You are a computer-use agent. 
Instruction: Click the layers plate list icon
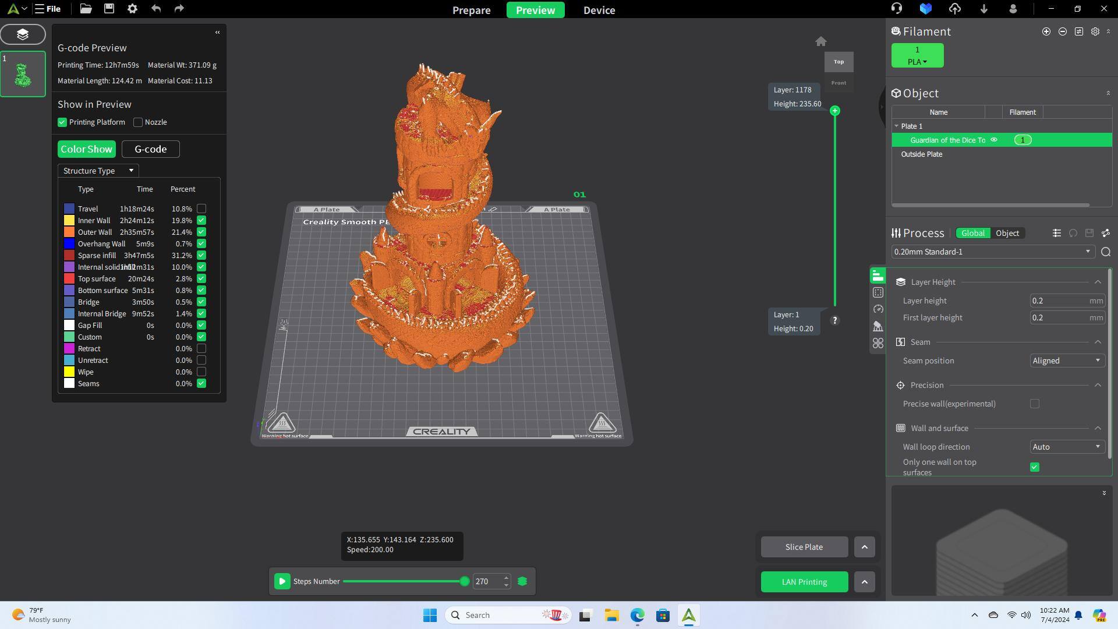[x=23, y=34]
